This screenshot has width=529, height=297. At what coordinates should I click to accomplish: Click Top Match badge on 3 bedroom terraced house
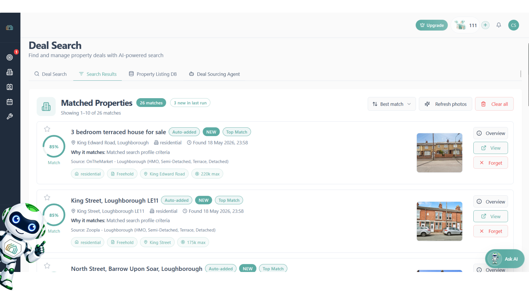click(237, 132)
